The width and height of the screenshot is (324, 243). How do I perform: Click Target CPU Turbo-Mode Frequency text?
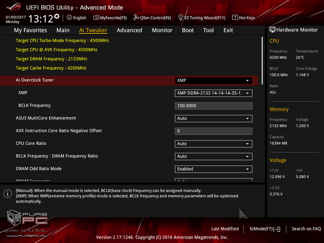click(62, 41)
